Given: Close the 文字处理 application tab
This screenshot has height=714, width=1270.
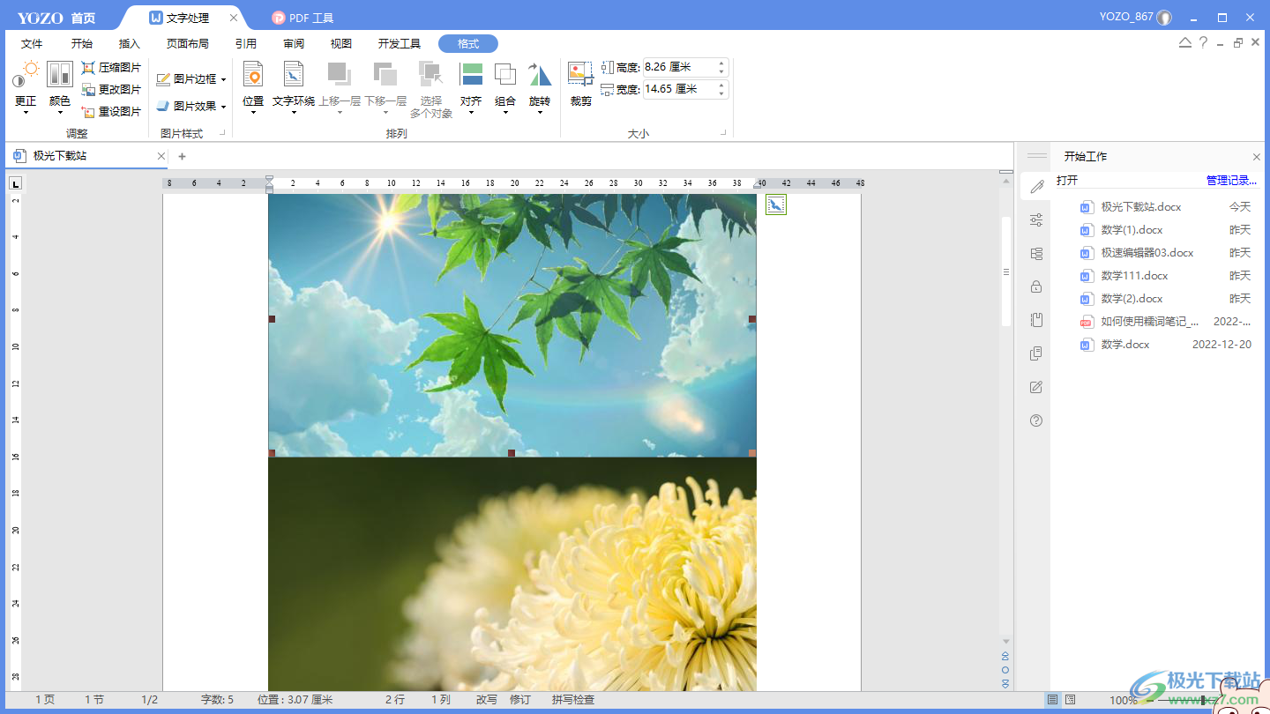Looking at the screenshot, I should 234,18.
